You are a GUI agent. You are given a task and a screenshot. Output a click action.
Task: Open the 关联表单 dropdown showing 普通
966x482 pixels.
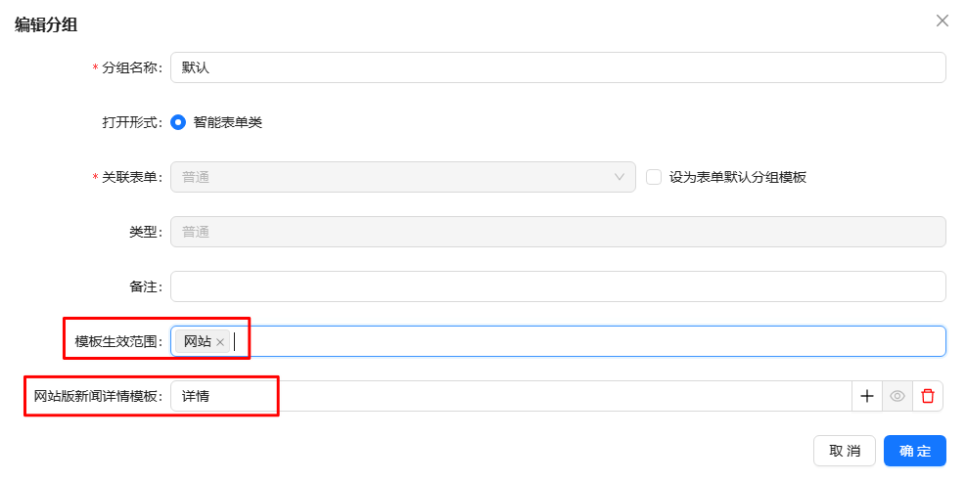pyautogui.click(x=391, y=177)
